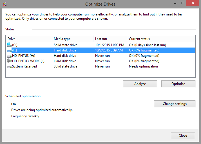Image resolution: width=201 pixels, height=144 pixels.
Task: Click the System Reserved drive icon
Action: (9, 66)
